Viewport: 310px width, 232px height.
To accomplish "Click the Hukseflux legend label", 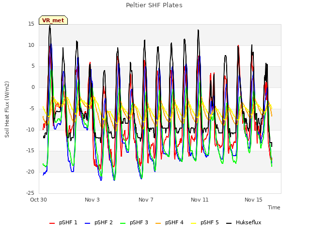I will pos(248,222).
